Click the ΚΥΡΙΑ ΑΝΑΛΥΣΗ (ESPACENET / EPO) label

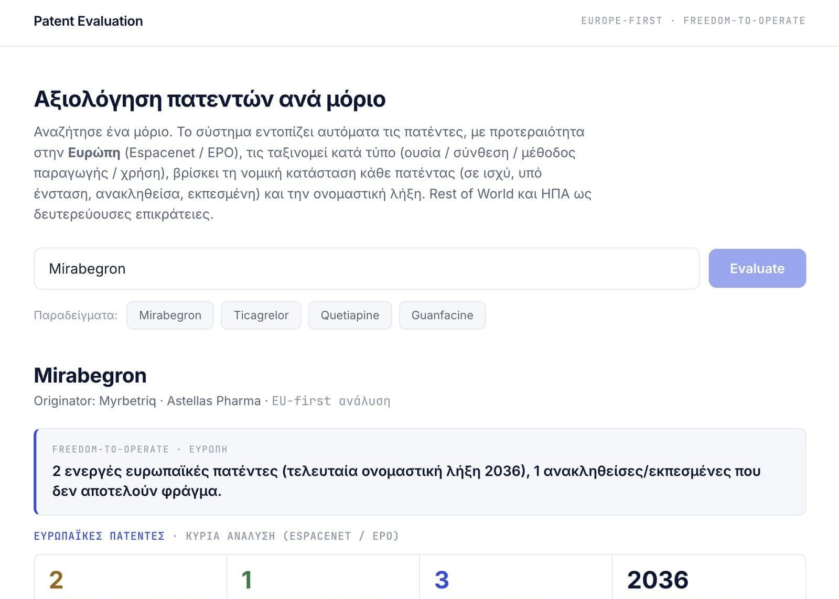point(292,536)
